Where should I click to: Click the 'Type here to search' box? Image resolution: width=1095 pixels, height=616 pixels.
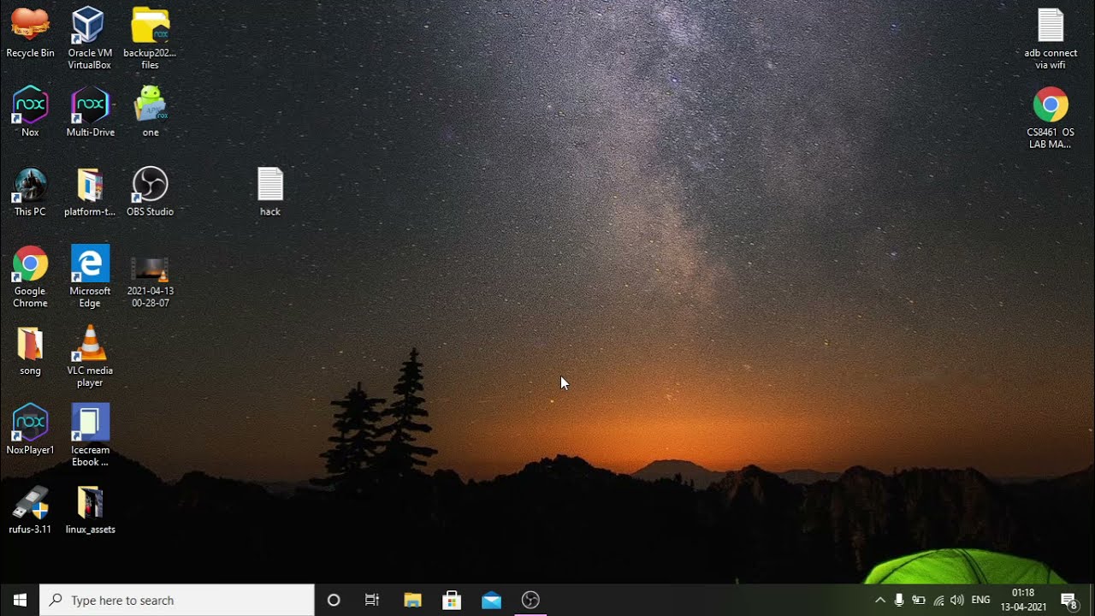[x=177, y=600]
